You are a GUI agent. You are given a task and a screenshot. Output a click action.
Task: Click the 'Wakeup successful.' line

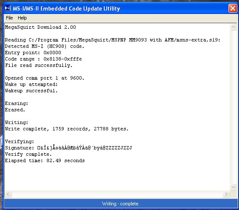(x=31, y=91)
